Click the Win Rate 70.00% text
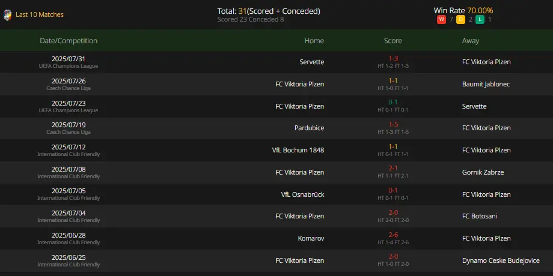 tap(463, 11)
